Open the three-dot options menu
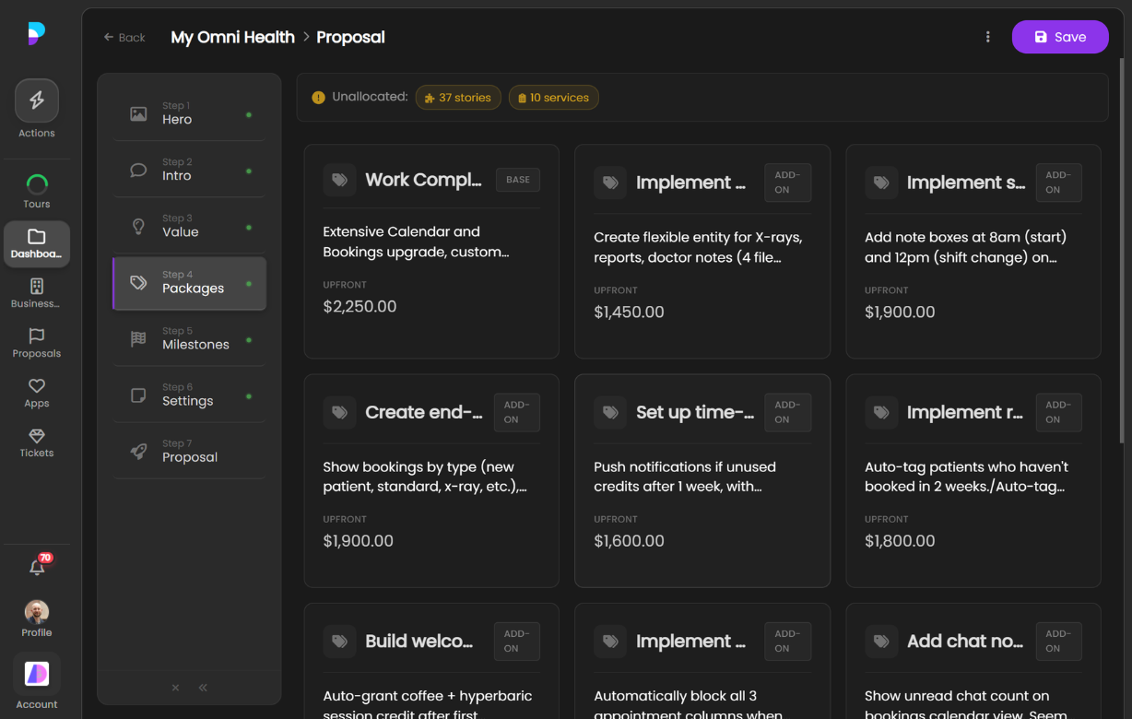Viewport: 1132px width, 719px height. [x=987, y=37]
